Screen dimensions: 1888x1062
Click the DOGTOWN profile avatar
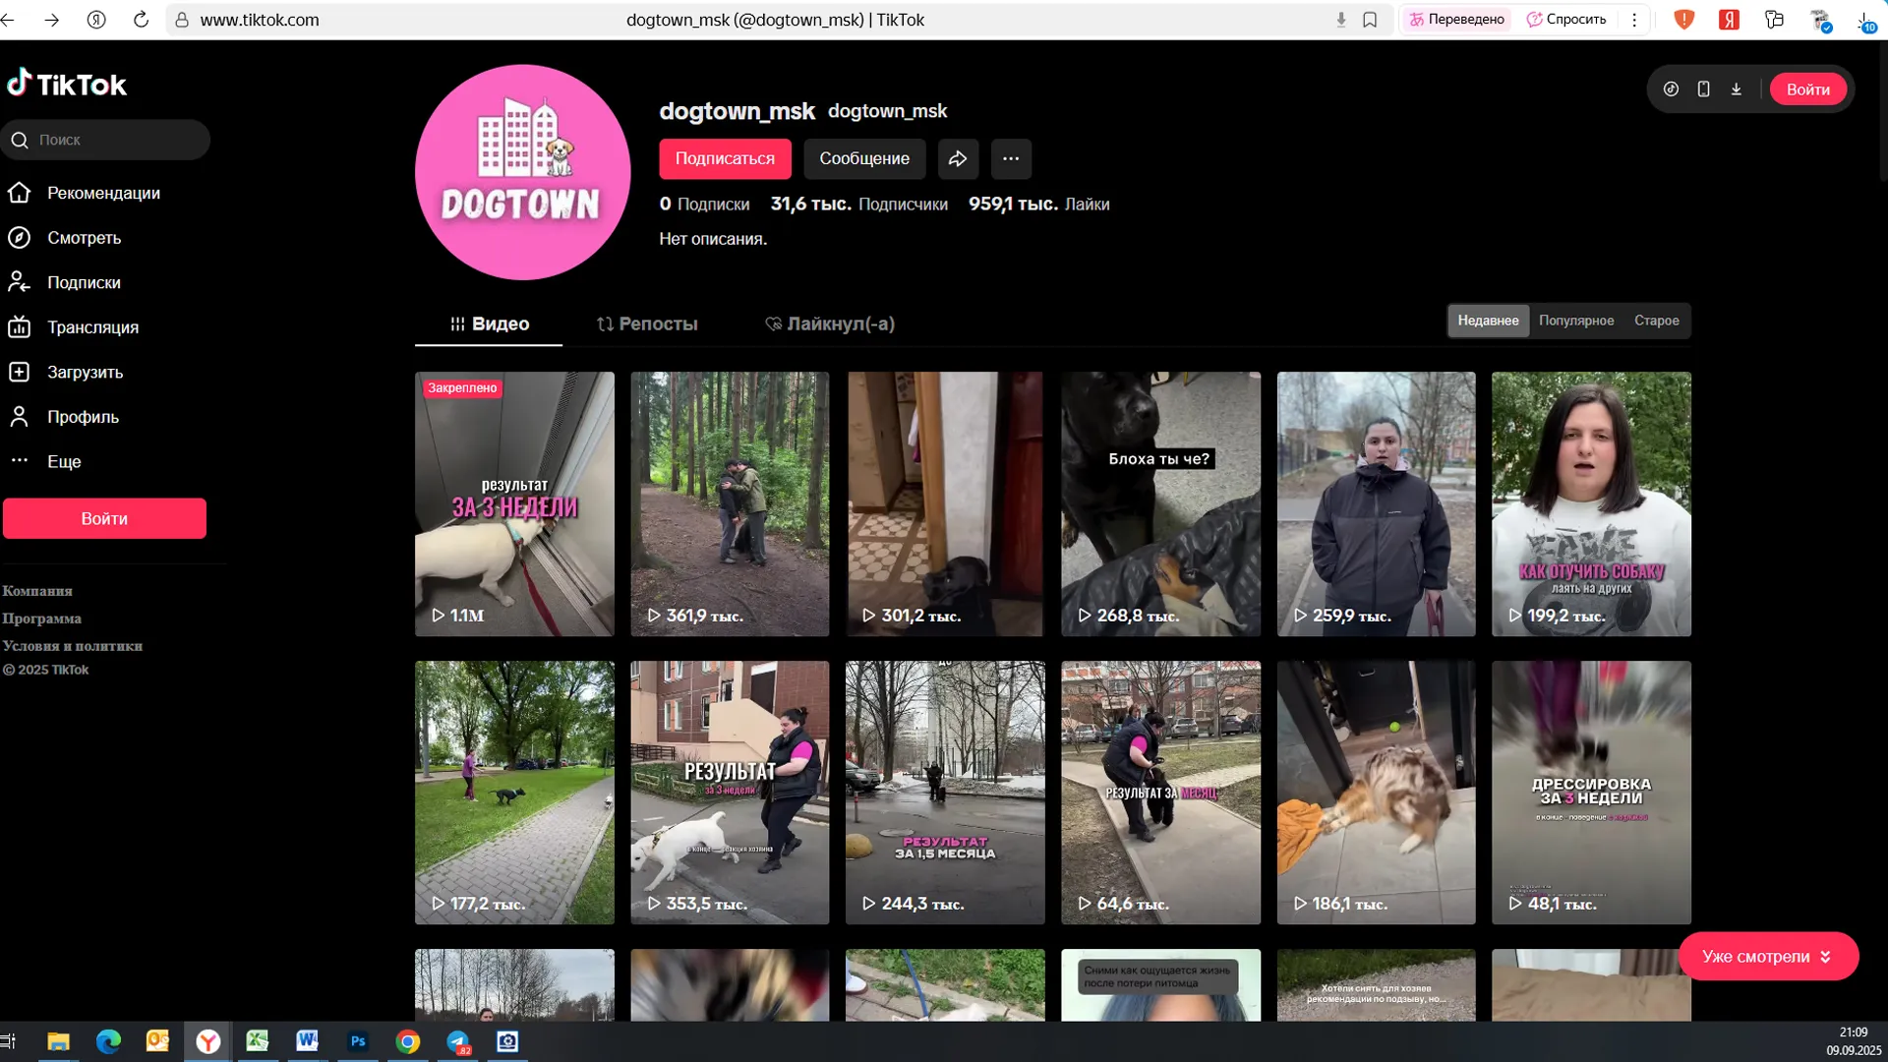coord(522,172)
